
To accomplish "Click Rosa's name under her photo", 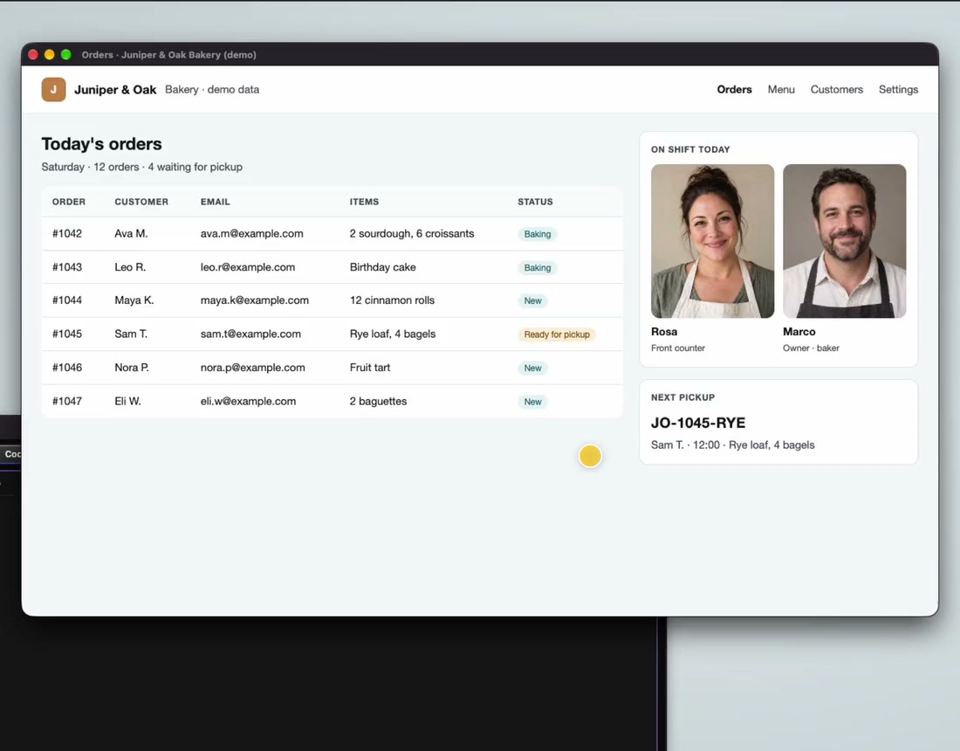I will (x=663, y=331).
